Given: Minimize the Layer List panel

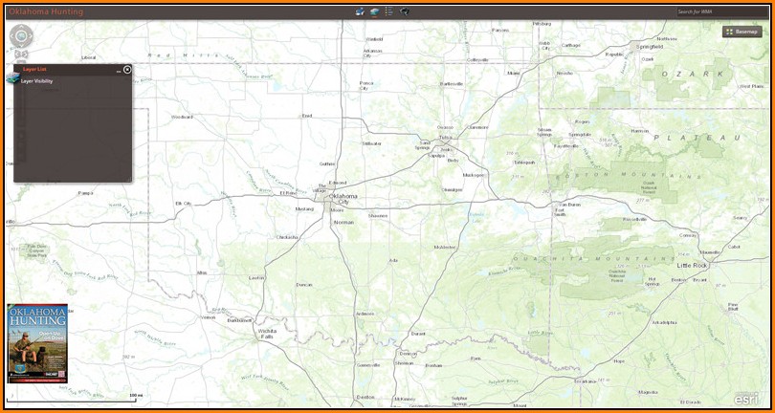Looking at the screenshot, I should (119, 72).
